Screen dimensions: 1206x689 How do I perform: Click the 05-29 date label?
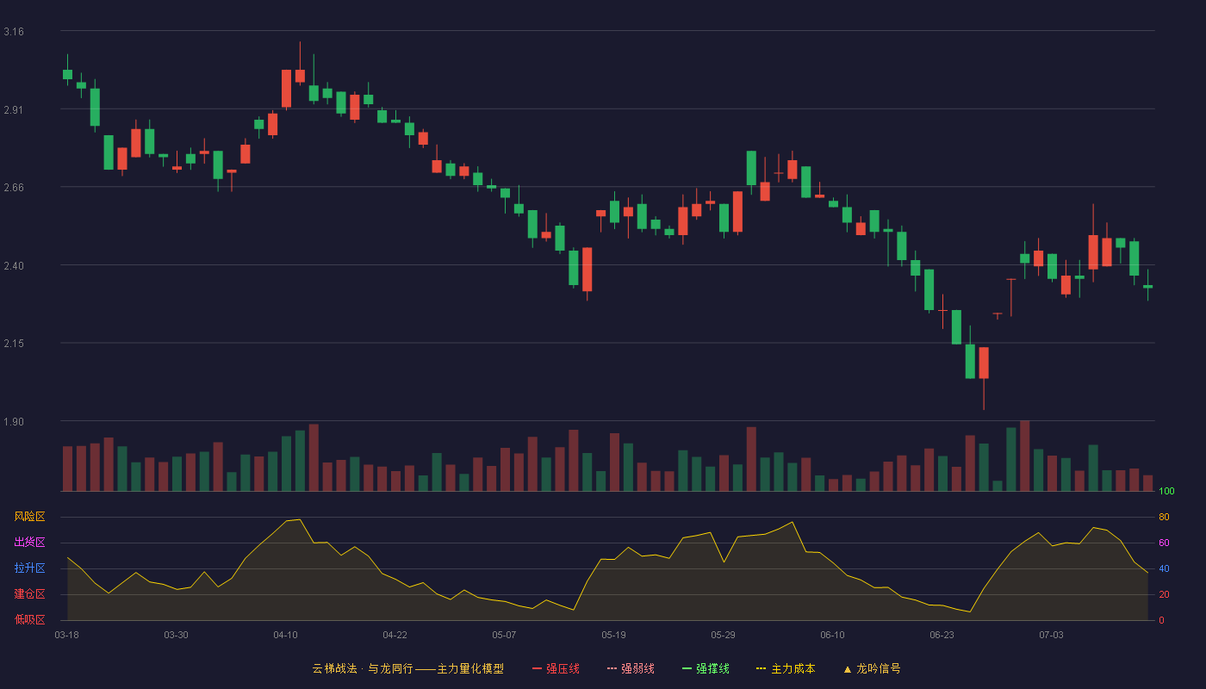tap(724, 635)
